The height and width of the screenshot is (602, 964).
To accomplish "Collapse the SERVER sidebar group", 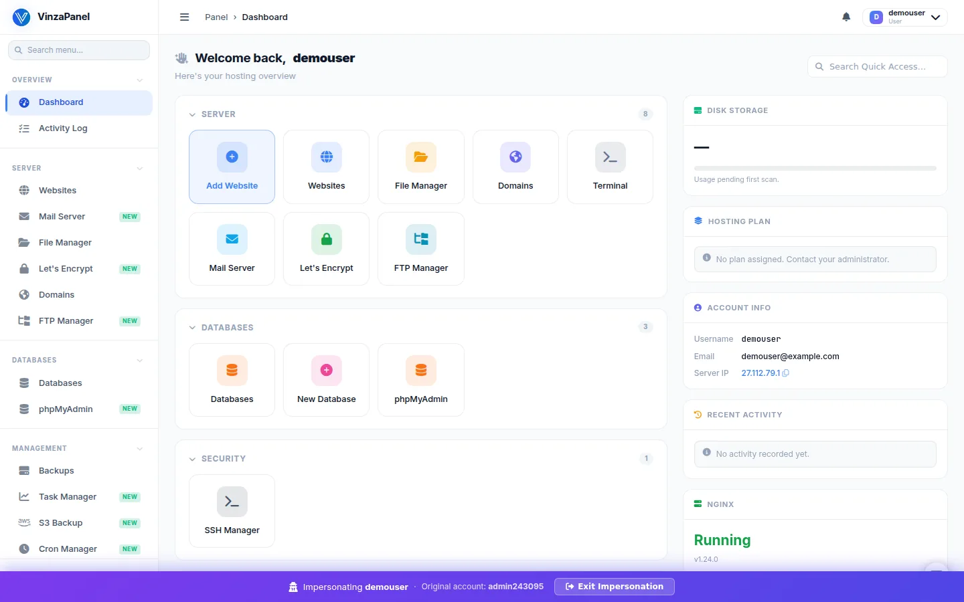I will pyautogui.click(x=140, y=168).
